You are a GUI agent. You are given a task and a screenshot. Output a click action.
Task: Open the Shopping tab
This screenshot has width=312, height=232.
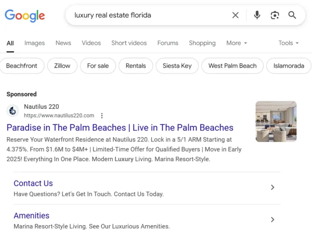pyautogui.click(x=202, y=43)
